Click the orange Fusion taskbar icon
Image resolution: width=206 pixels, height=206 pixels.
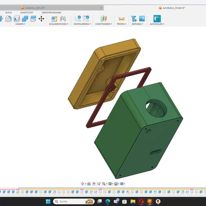[150, 201]
